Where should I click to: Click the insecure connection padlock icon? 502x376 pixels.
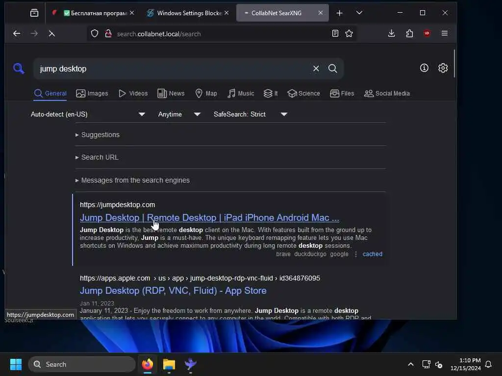coord(108,34)
